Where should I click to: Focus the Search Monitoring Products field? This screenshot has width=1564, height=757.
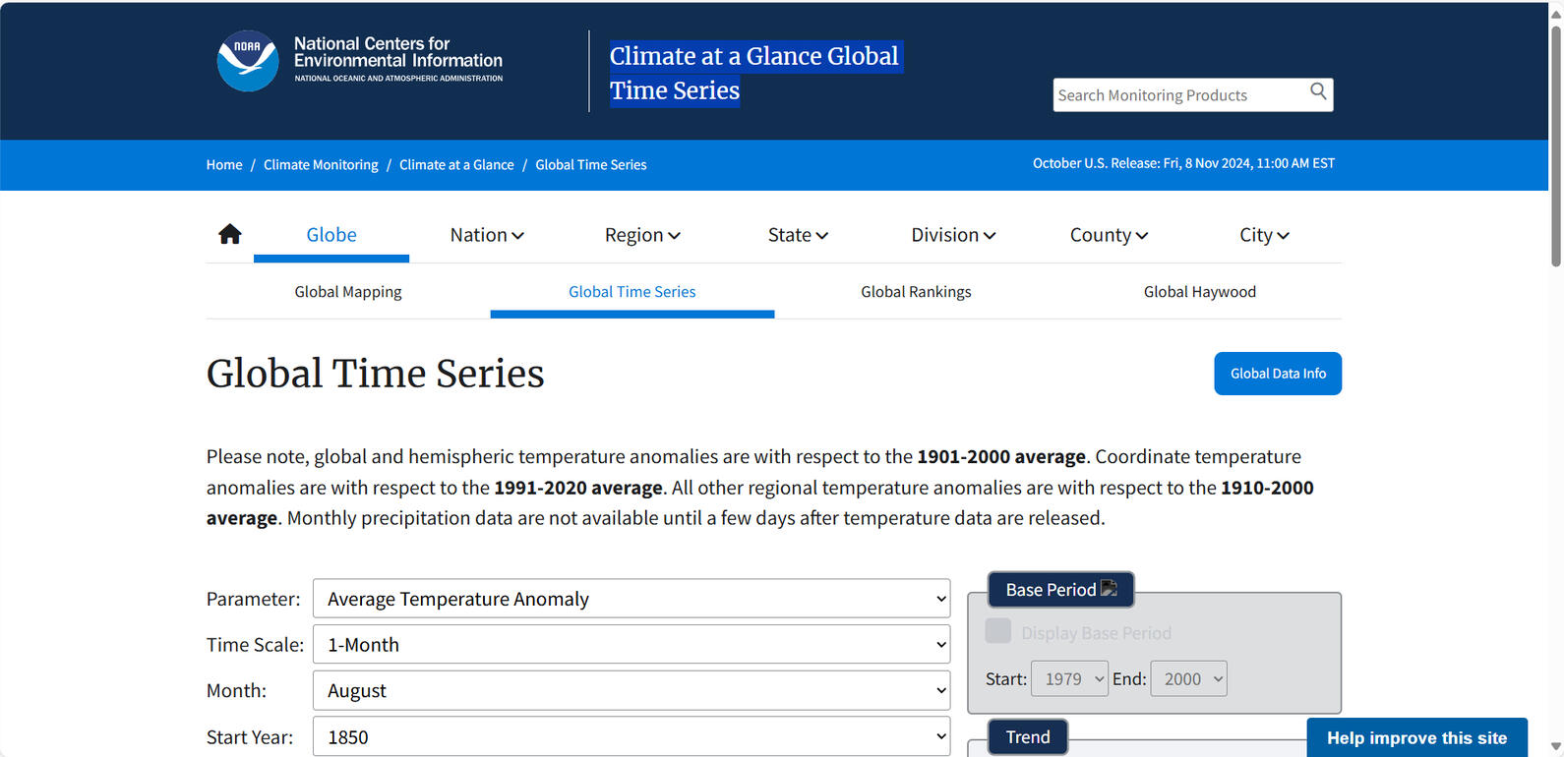point(1178,95)
